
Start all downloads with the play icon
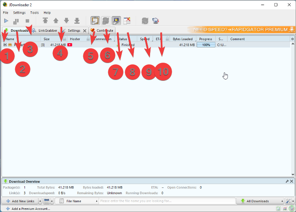[x=6, y=21]
